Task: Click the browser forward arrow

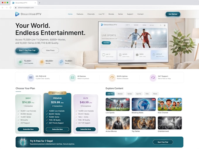Action: point(7,8)
